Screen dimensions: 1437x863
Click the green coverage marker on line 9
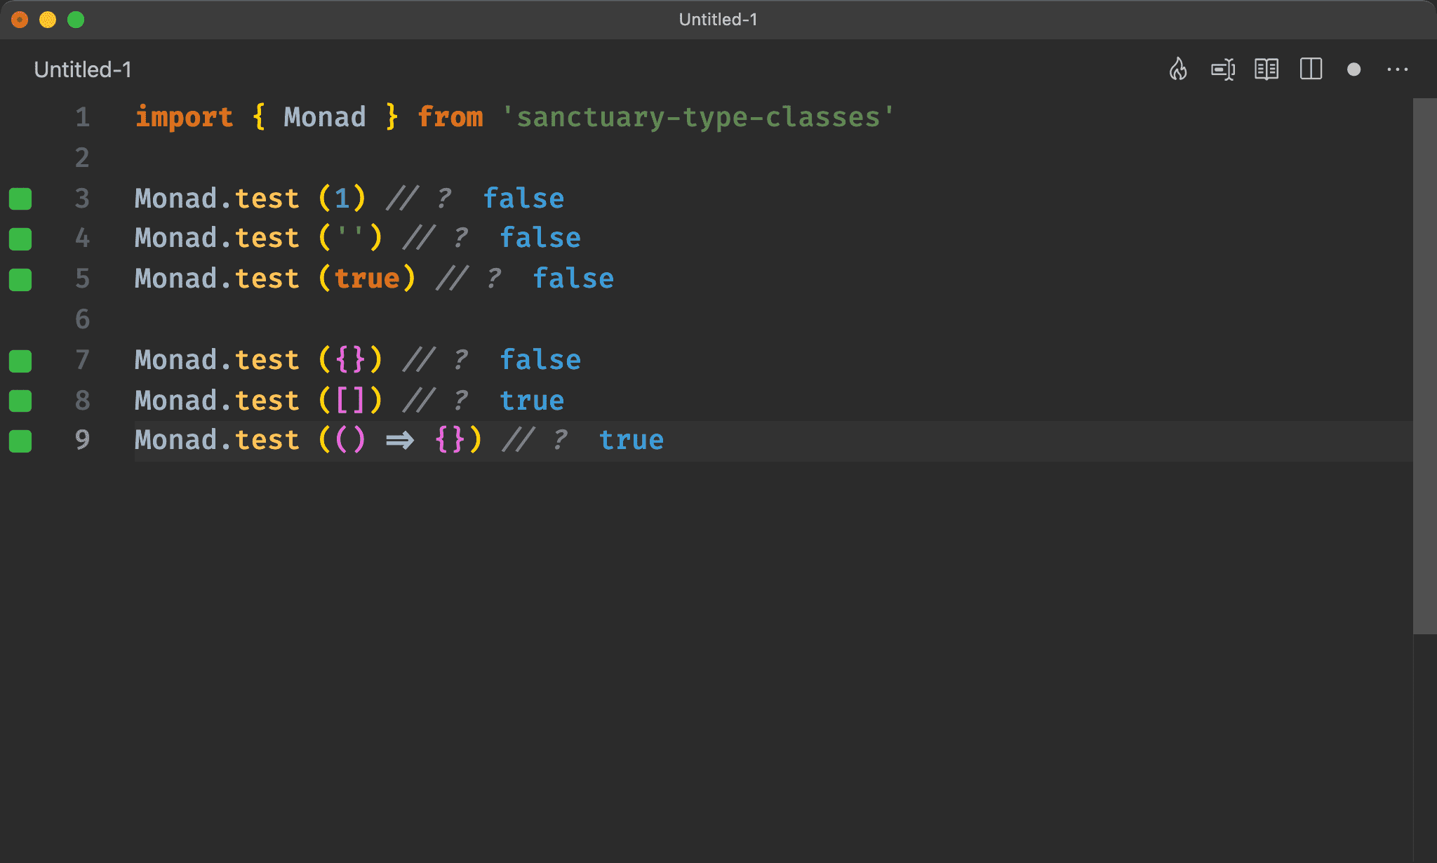[x=20, y=441]
